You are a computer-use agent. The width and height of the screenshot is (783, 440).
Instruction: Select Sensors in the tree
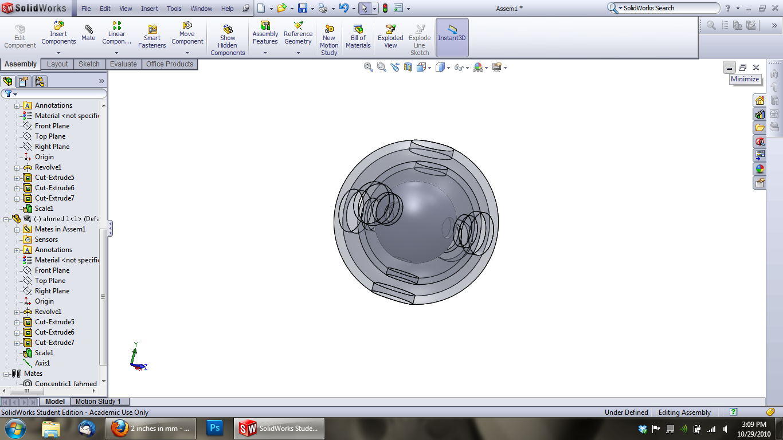point(46,239)
